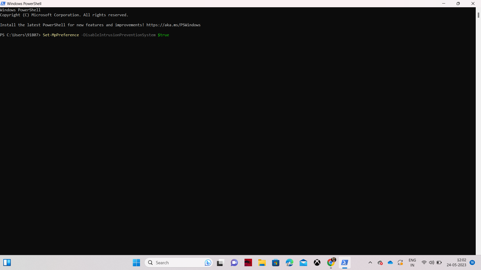
Task: Launch the Teams Chat taskbar icon
Action: pos(234,262)
